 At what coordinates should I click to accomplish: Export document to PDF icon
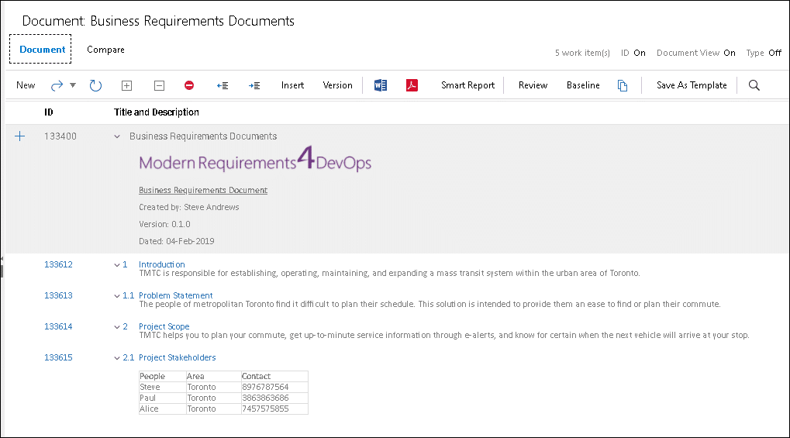[412, 85]
